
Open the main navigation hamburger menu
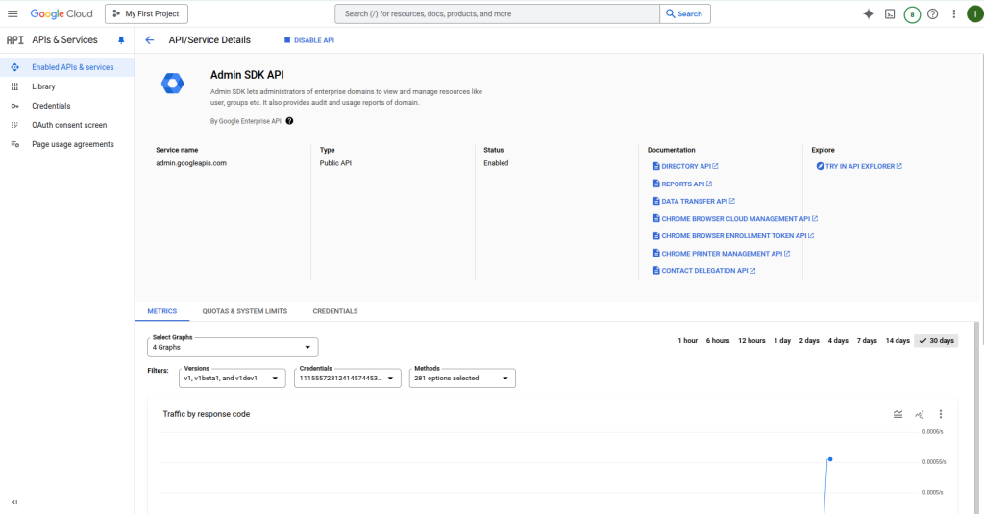point(13,14)
